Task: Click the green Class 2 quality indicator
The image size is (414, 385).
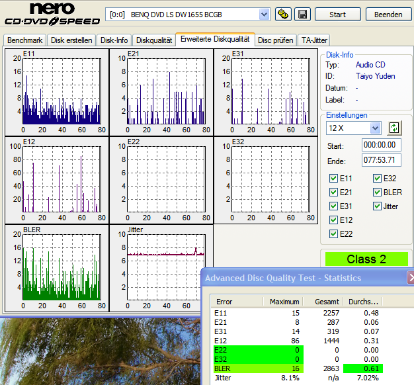Action: pyautogui.click(x=366, y=259)
